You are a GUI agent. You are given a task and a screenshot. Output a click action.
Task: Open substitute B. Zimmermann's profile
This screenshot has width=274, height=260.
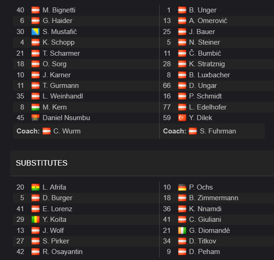214,198
